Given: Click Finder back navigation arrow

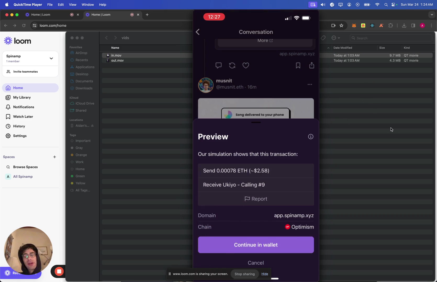Looking at the screenshot, I should [x=107, y=38].
